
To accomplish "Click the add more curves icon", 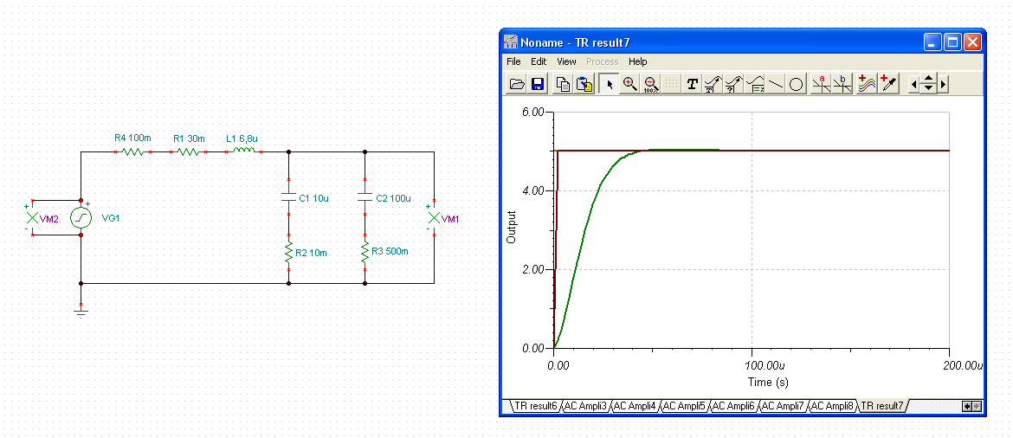I will click(x=867, y=84).
